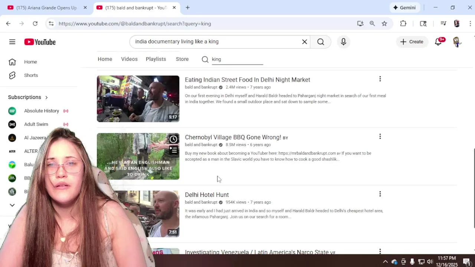The height and width of the screenshot is (267, 475).
Task: Play the Delhi night market thumbnail
Action: 138,99
